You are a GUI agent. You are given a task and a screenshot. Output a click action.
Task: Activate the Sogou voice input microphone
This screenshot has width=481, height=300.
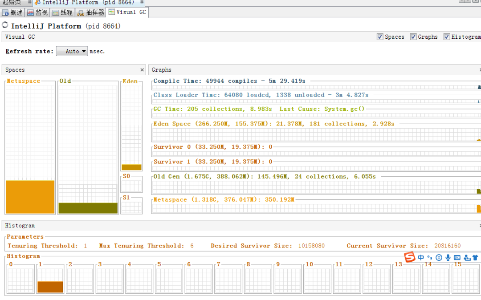click(448, 258)
